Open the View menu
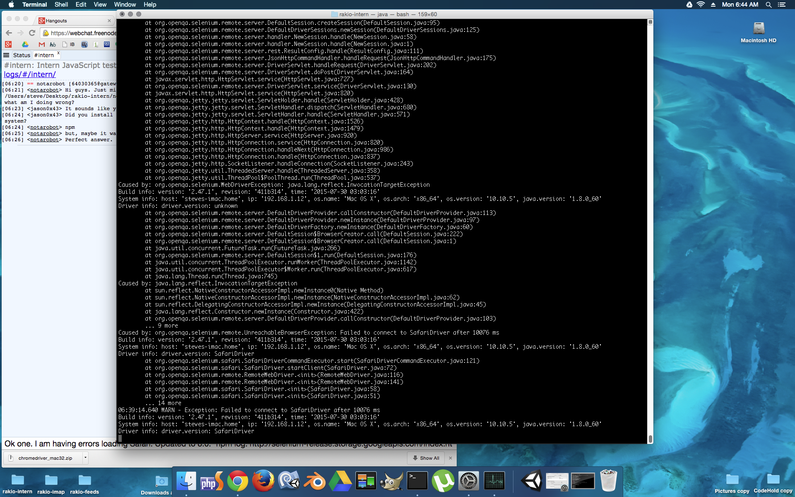The width and height of the screenshot is (795, 497). 100,5
